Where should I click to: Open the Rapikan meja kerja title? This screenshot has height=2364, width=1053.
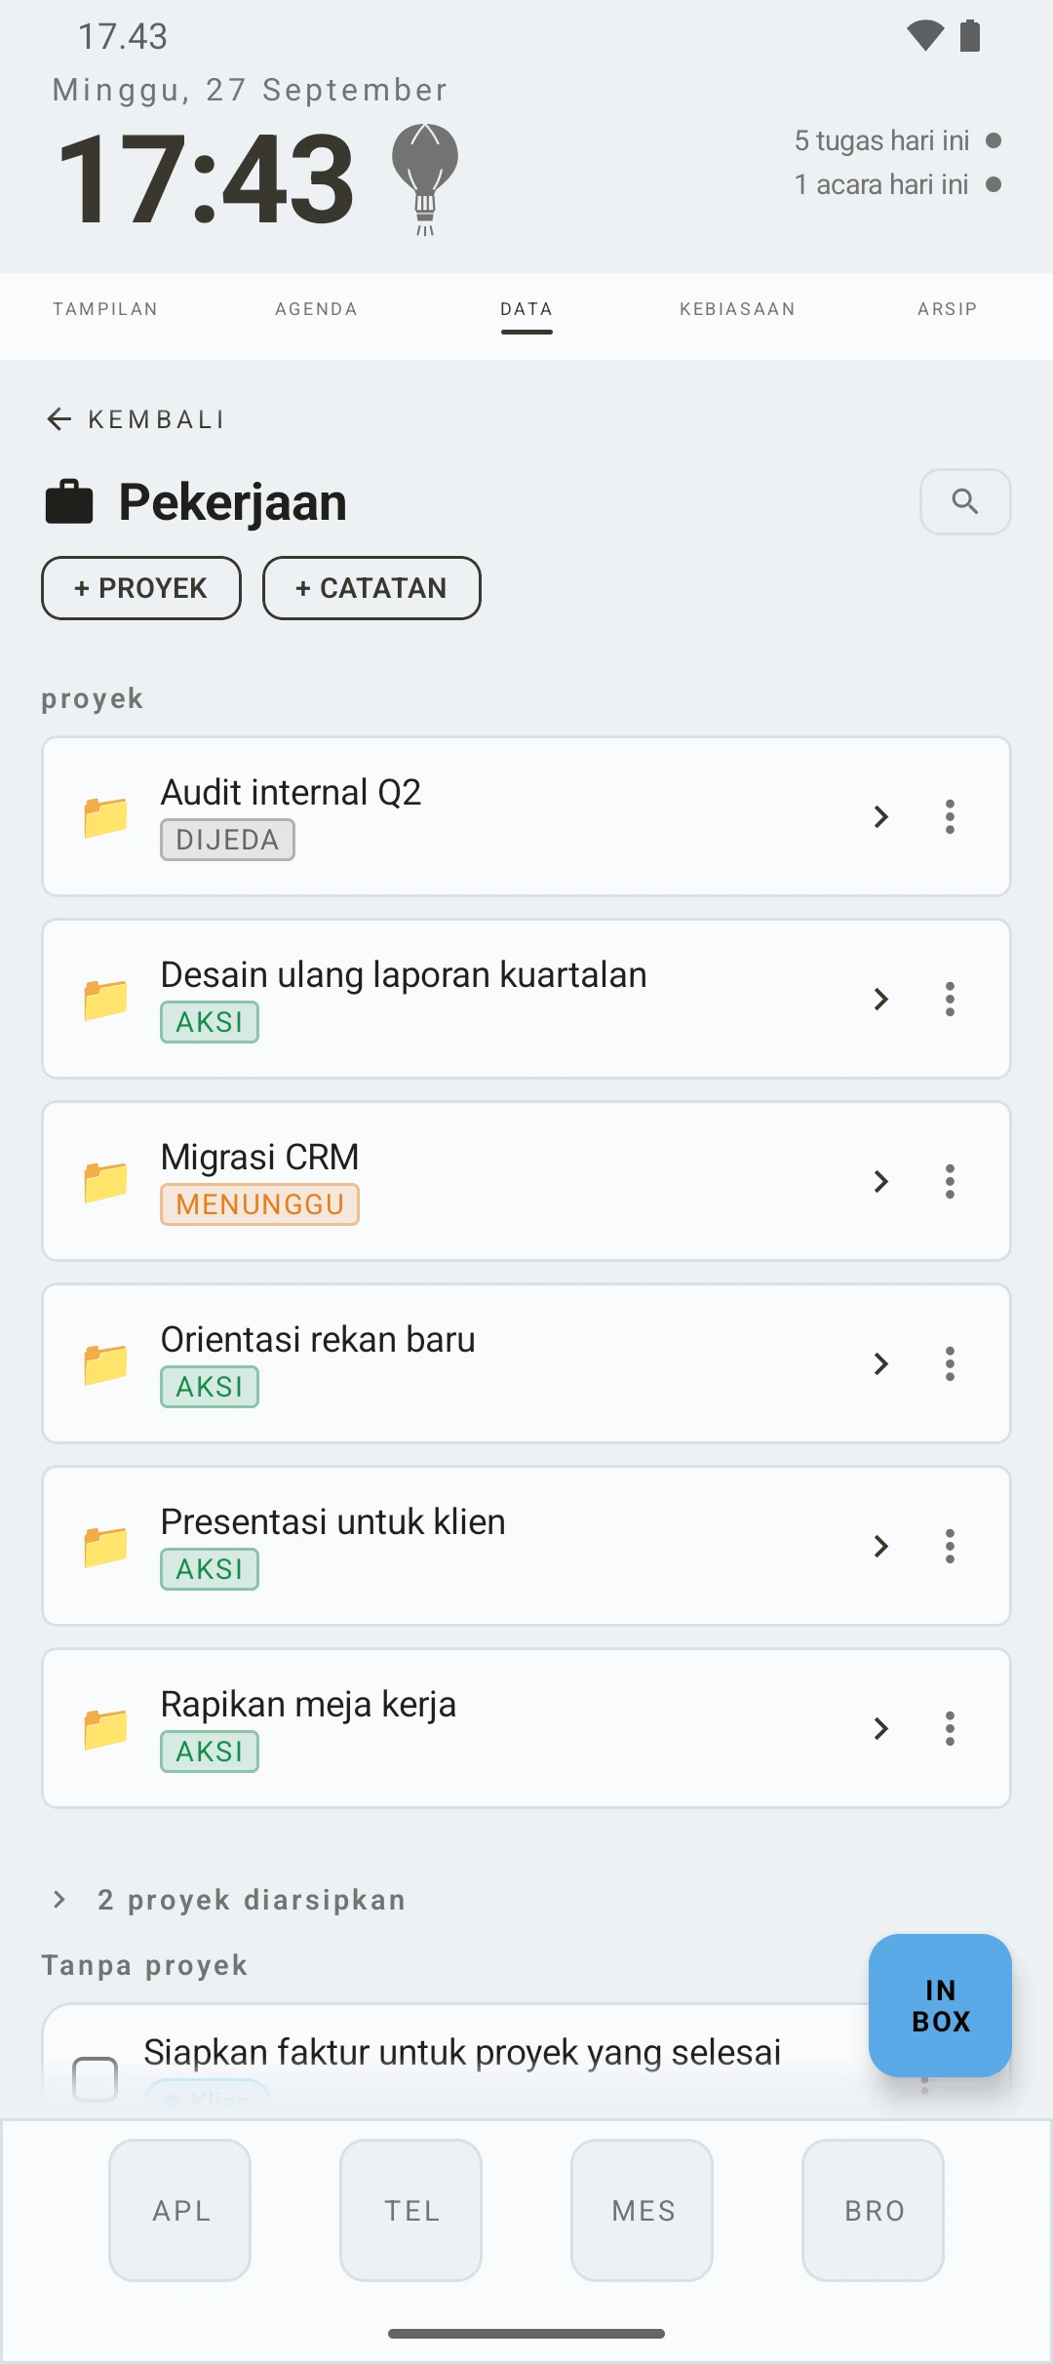pyautogui.click(x=309, y=1704)
